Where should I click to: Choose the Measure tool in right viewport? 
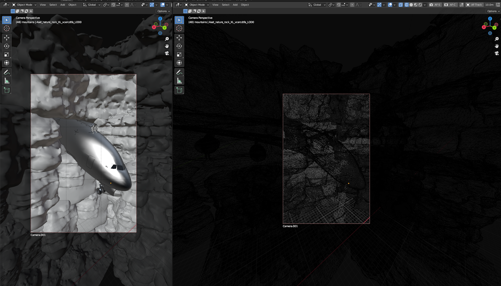click(x=179, y=81)
